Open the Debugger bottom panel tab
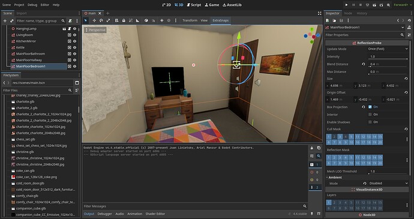The height and width of the screenshot is (219, 414). tap(104, 214)
